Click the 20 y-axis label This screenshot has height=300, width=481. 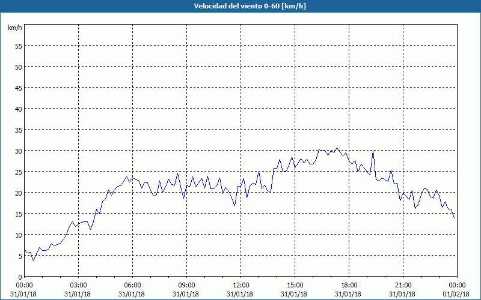pyautogui.click(x=19, y=193)
